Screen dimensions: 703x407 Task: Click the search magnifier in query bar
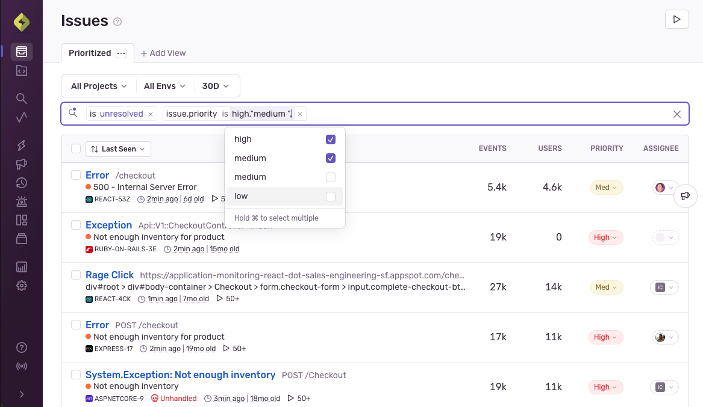73,113
